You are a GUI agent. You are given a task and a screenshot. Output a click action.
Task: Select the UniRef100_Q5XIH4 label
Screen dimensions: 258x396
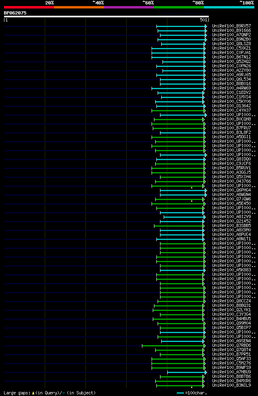231,177
